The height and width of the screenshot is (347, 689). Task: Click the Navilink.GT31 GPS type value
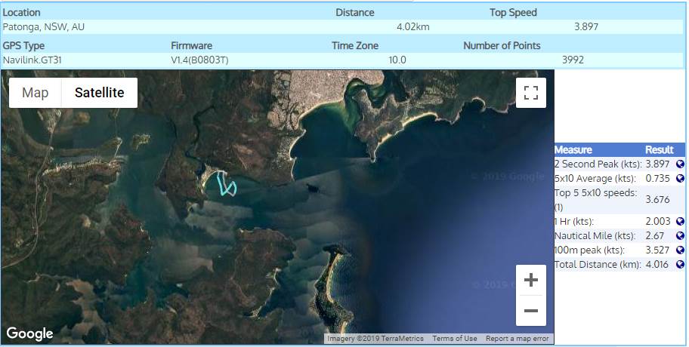click(x=34, y=59)
